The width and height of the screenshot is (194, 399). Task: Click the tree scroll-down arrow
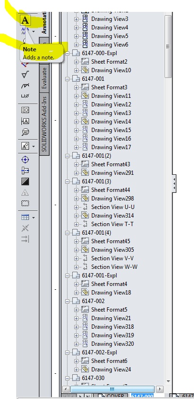coord(168,381)
